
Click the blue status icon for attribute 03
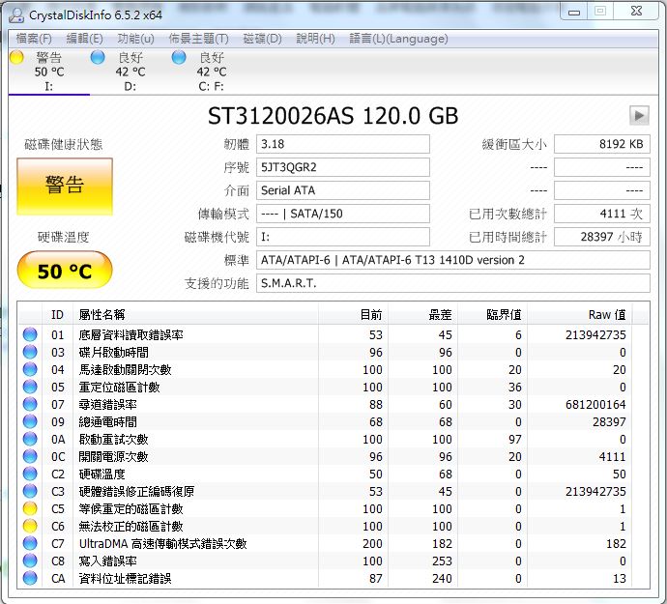click(30, 352)
